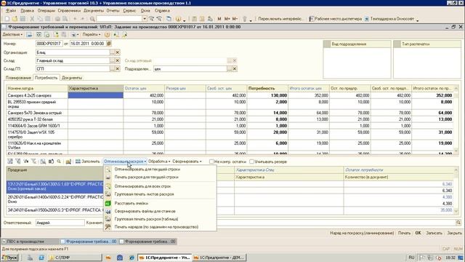The image size is (465, 262).
Task: Select Печать раскроя для текущей строки
Action: click(x=147, y=177)
